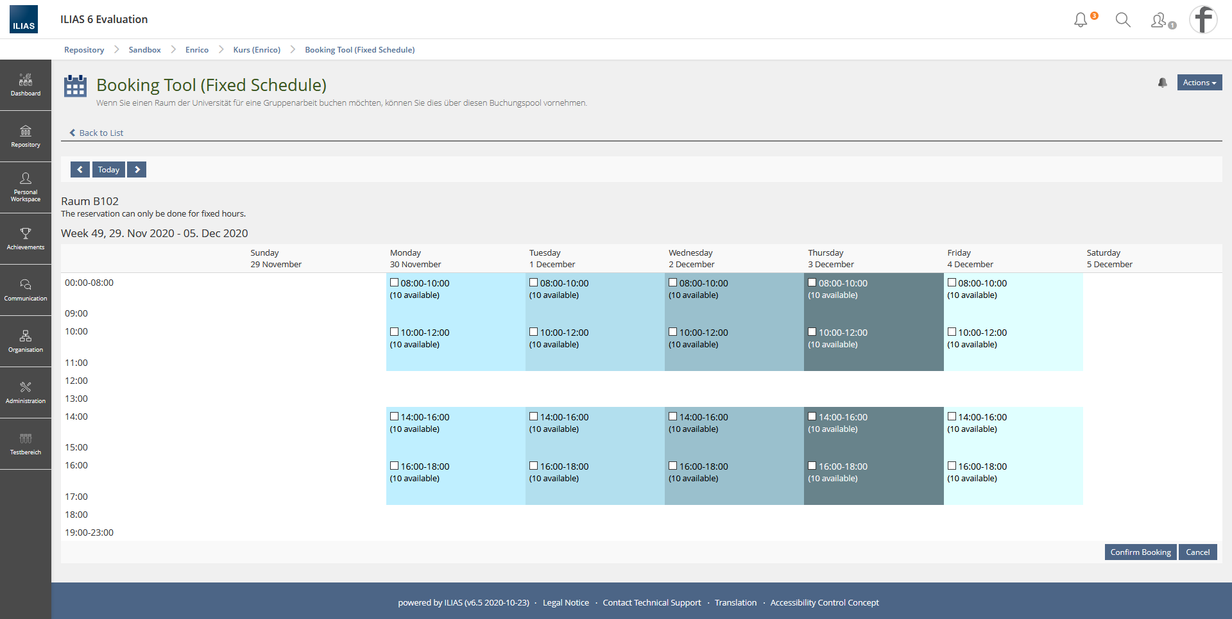Open Sandbox in the breadcrumb
Screen dimensions: 1232x619
coord(144,50)
